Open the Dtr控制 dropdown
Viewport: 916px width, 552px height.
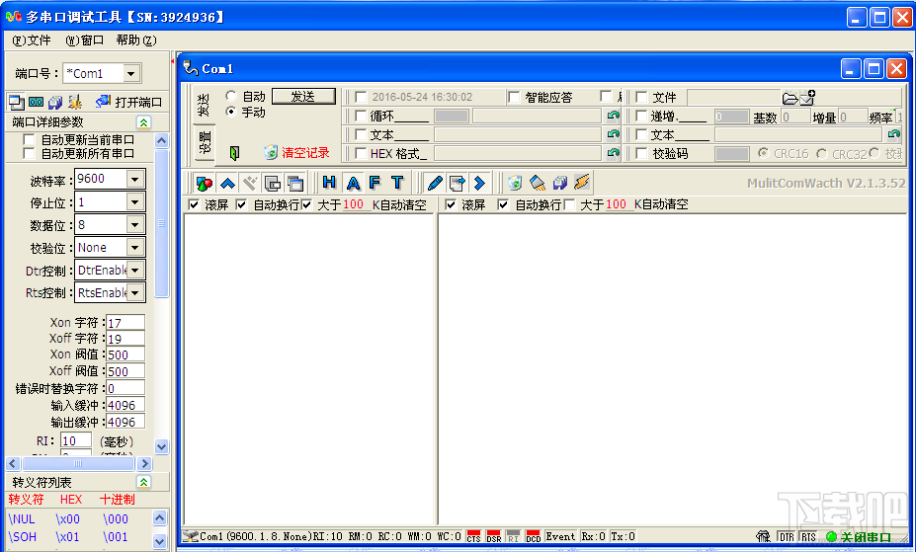[x=135, y=271]
